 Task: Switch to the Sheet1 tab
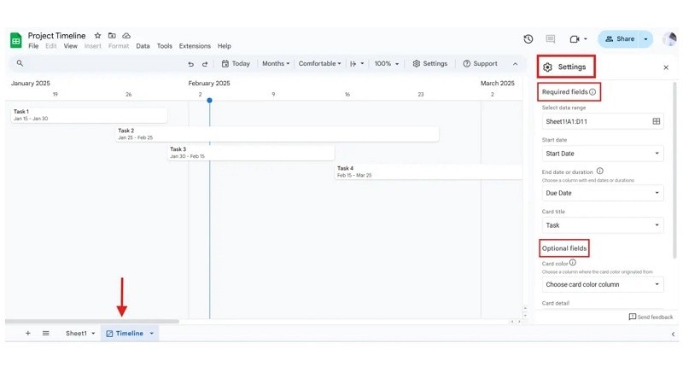coord(76,334)
